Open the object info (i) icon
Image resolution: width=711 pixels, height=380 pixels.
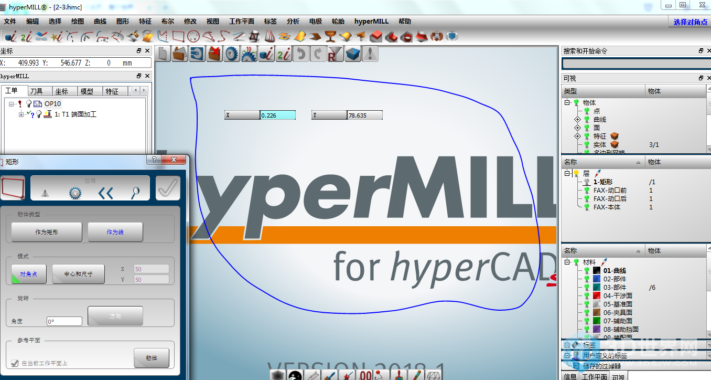point(11,36)
